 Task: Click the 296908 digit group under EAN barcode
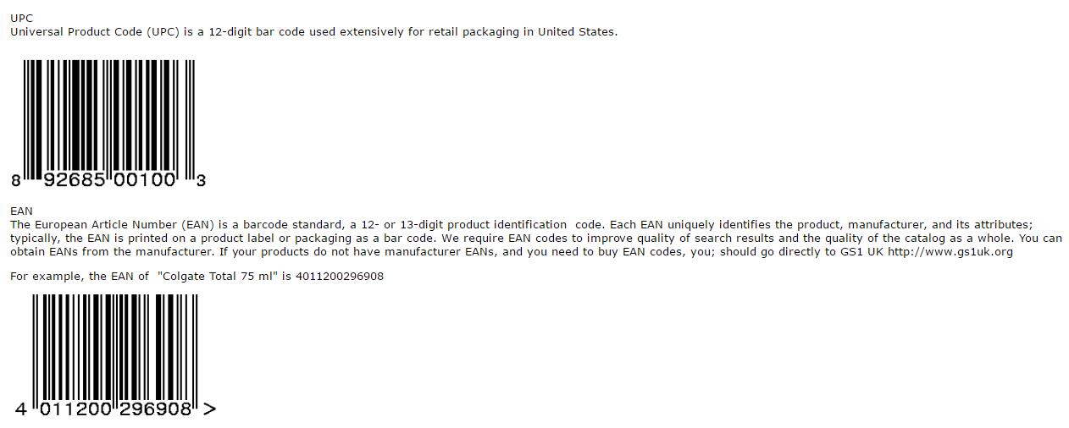[155, 409]
